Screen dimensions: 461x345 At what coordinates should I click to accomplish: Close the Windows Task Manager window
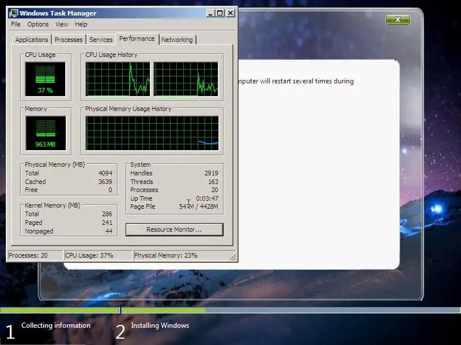pyautogui.click(x=231, y=13)
